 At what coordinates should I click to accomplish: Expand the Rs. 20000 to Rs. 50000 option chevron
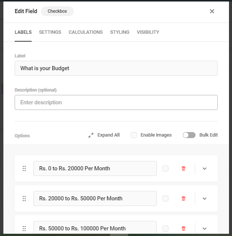[205, 198]
